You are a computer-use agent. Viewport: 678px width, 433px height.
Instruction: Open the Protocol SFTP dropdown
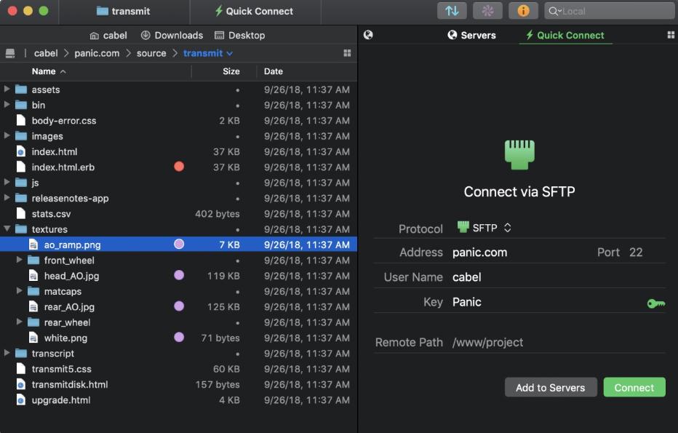tap(484, 228)
